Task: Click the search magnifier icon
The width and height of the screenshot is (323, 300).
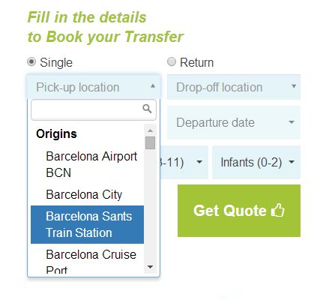Action: coord(147,109)
